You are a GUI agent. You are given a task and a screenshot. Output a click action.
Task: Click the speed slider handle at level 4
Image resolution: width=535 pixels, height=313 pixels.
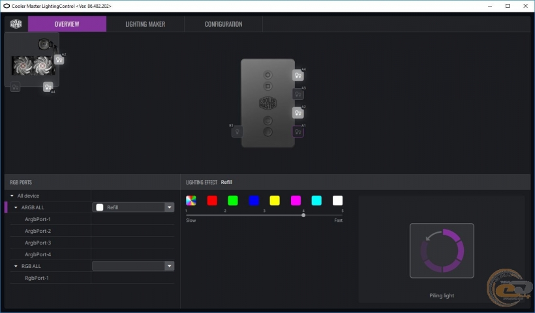click(303, 215)
